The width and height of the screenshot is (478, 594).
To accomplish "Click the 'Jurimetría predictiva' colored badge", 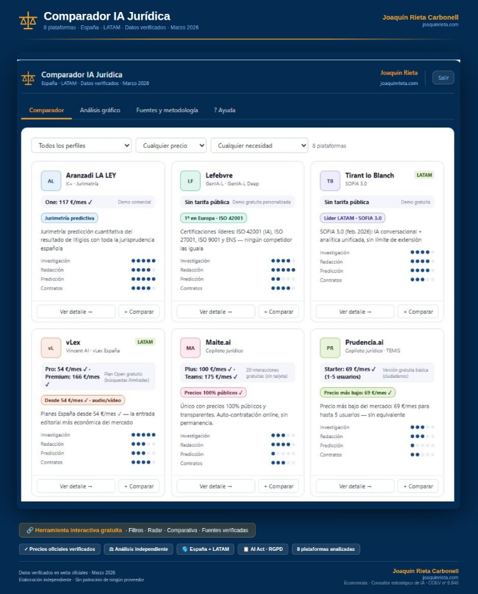I will 69,218.
